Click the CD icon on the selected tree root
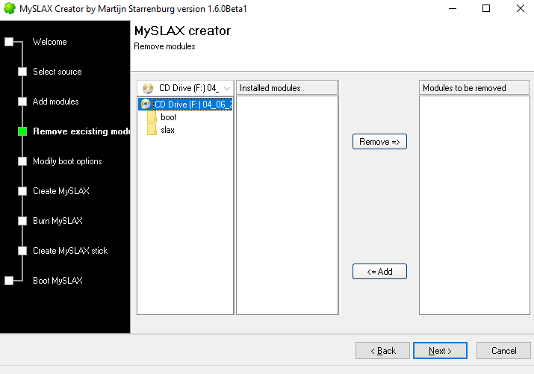This screenshot has height=374, width=534. coord(146,104)
